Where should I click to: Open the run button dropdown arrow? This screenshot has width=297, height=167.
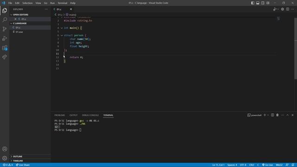click(x=278, y=9)
